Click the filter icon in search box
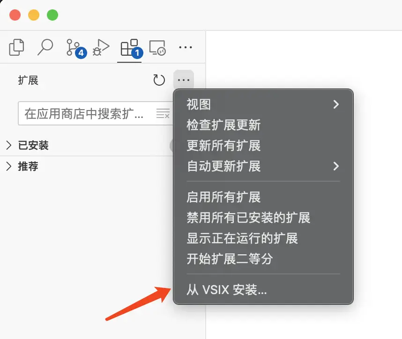402x339 pixels. pos(163,114)
